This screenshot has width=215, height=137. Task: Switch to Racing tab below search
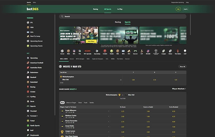tap(118, 22)
